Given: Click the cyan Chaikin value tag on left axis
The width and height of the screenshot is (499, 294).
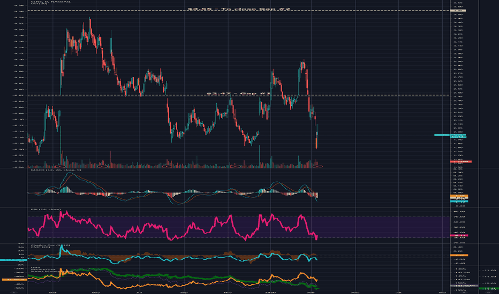Looking at the screenshot, I should click(13, 260).
